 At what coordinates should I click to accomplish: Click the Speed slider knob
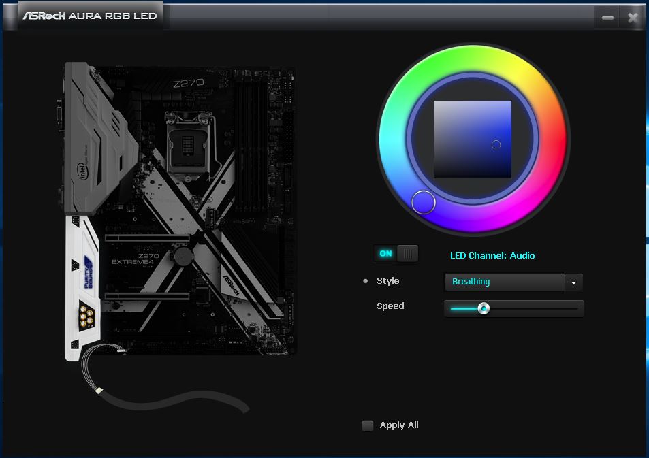(x=484, y=308)
